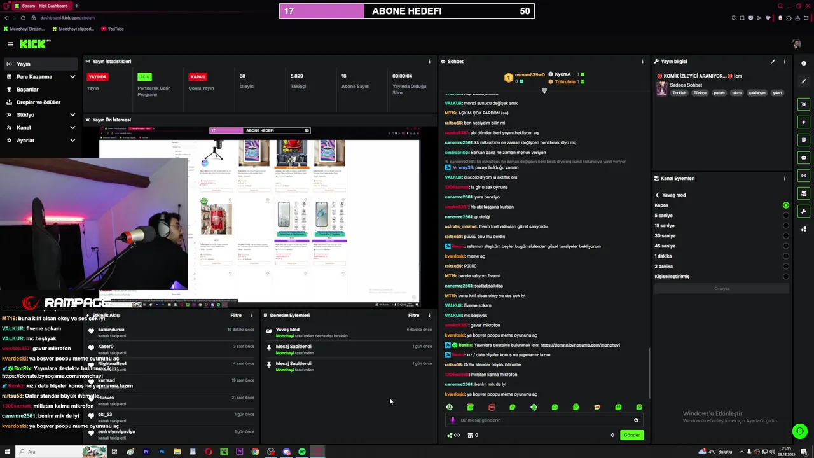Click the chat scrollbar
This screenshot has width=814, height=458.
click(649, 373)
